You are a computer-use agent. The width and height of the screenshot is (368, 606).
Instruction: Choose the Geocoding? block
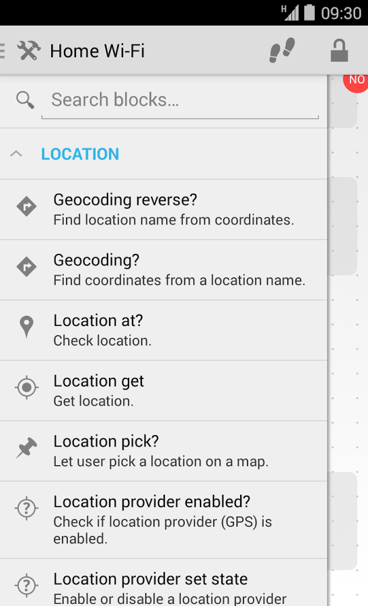[x=163, y=270]
